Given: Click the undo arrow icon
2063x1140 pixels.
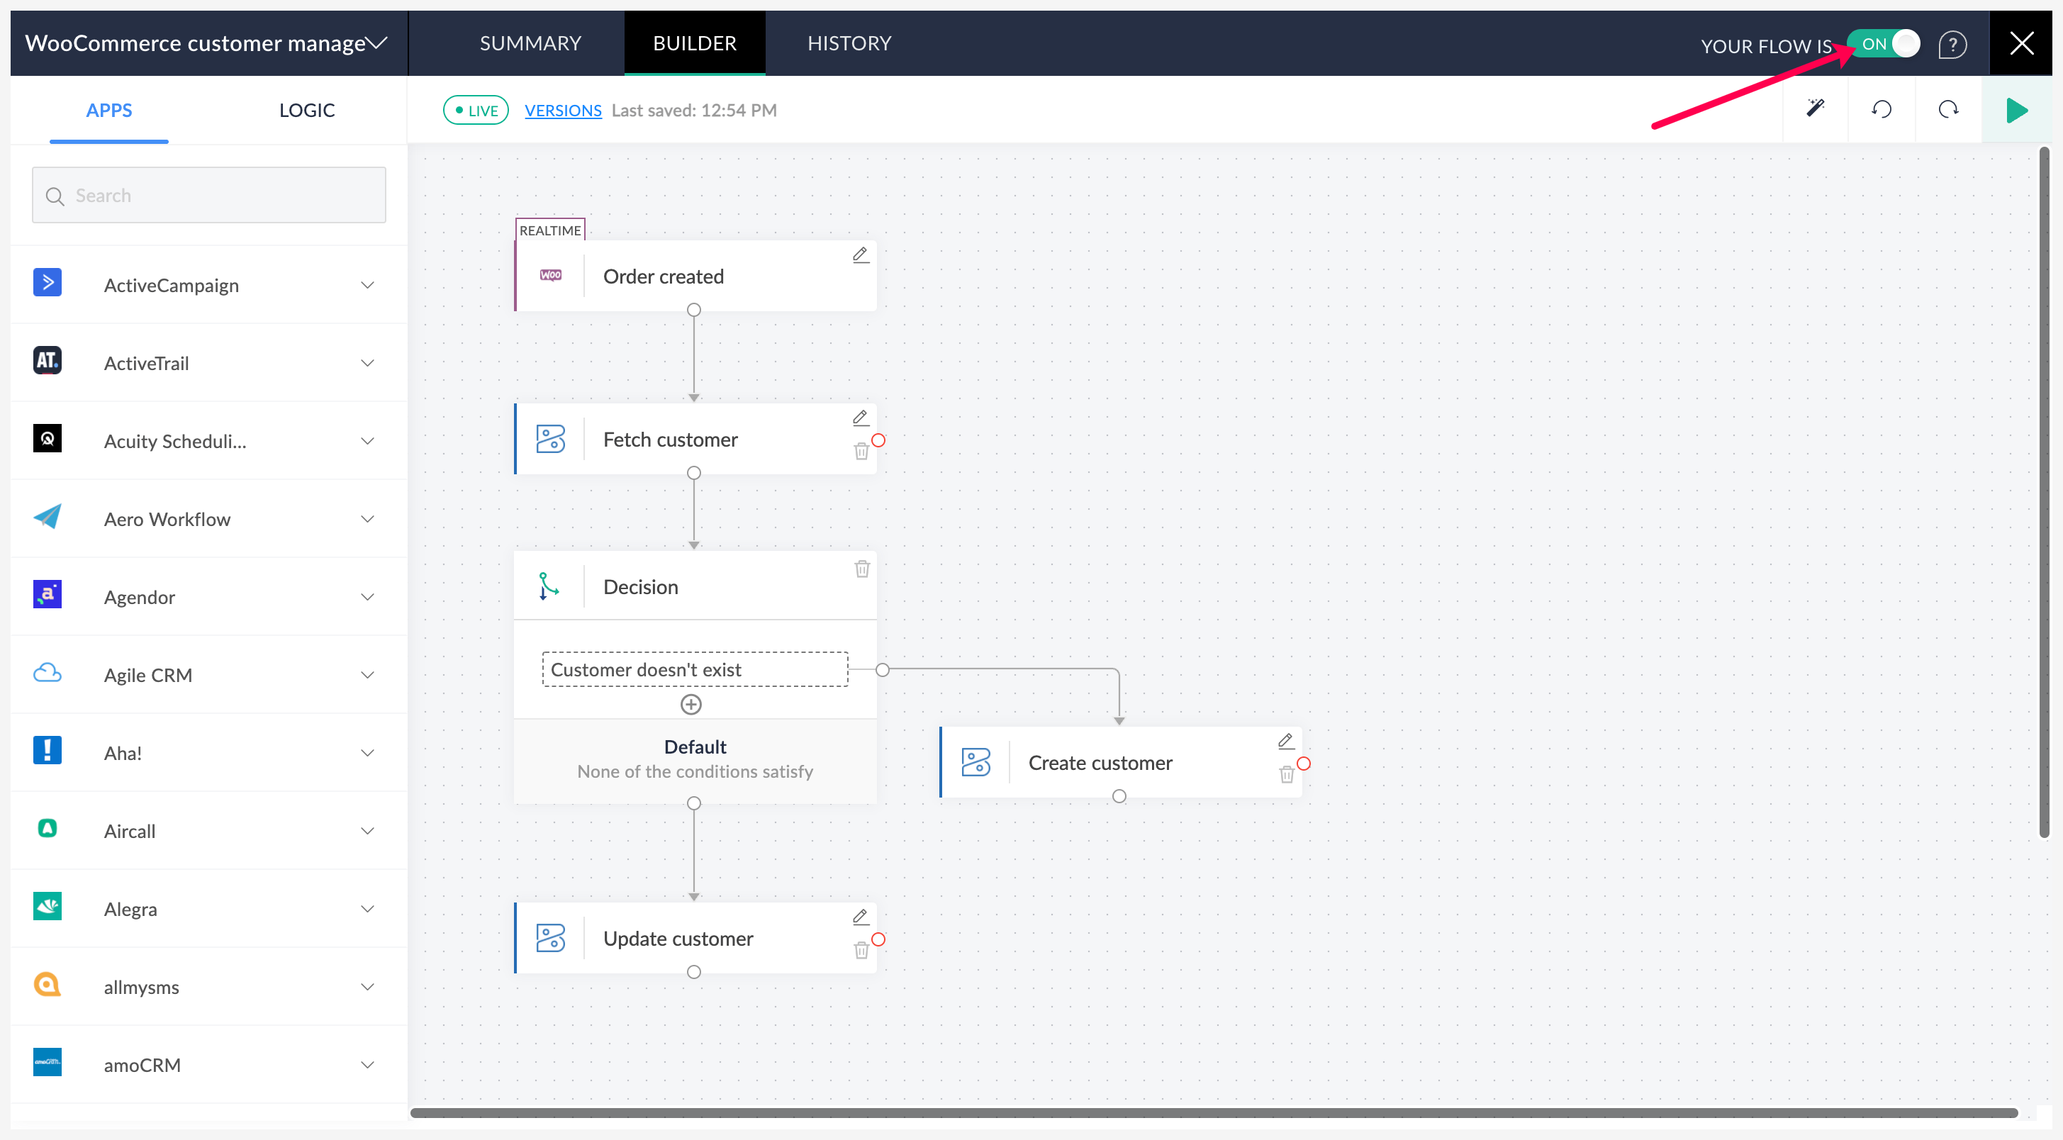Looking at the screenshot, I should [x=1882, y=109].
